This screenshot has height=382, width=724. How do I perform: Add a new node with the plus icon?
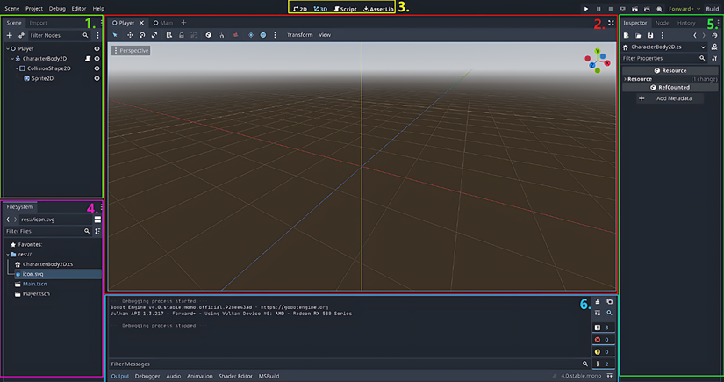[10, 36]
